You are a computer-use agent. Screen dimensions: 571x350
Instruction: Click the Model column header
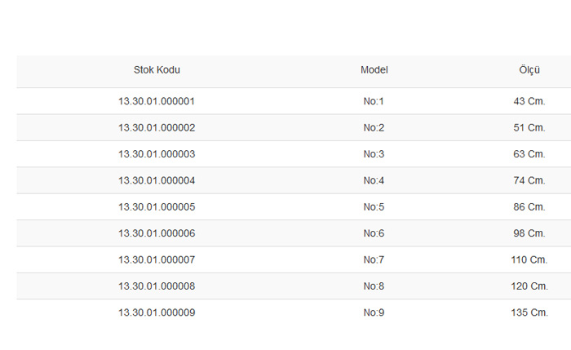coord(374,70)
